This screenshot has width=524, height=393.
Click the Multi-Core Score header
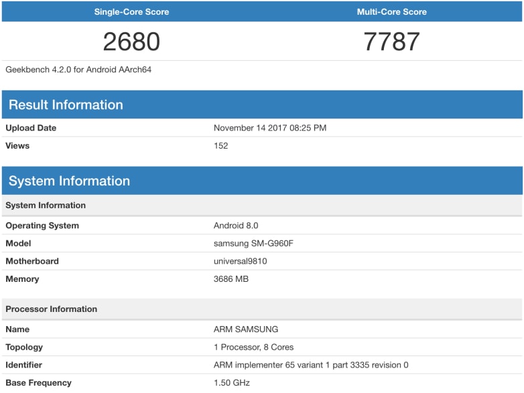click(392, 12)
